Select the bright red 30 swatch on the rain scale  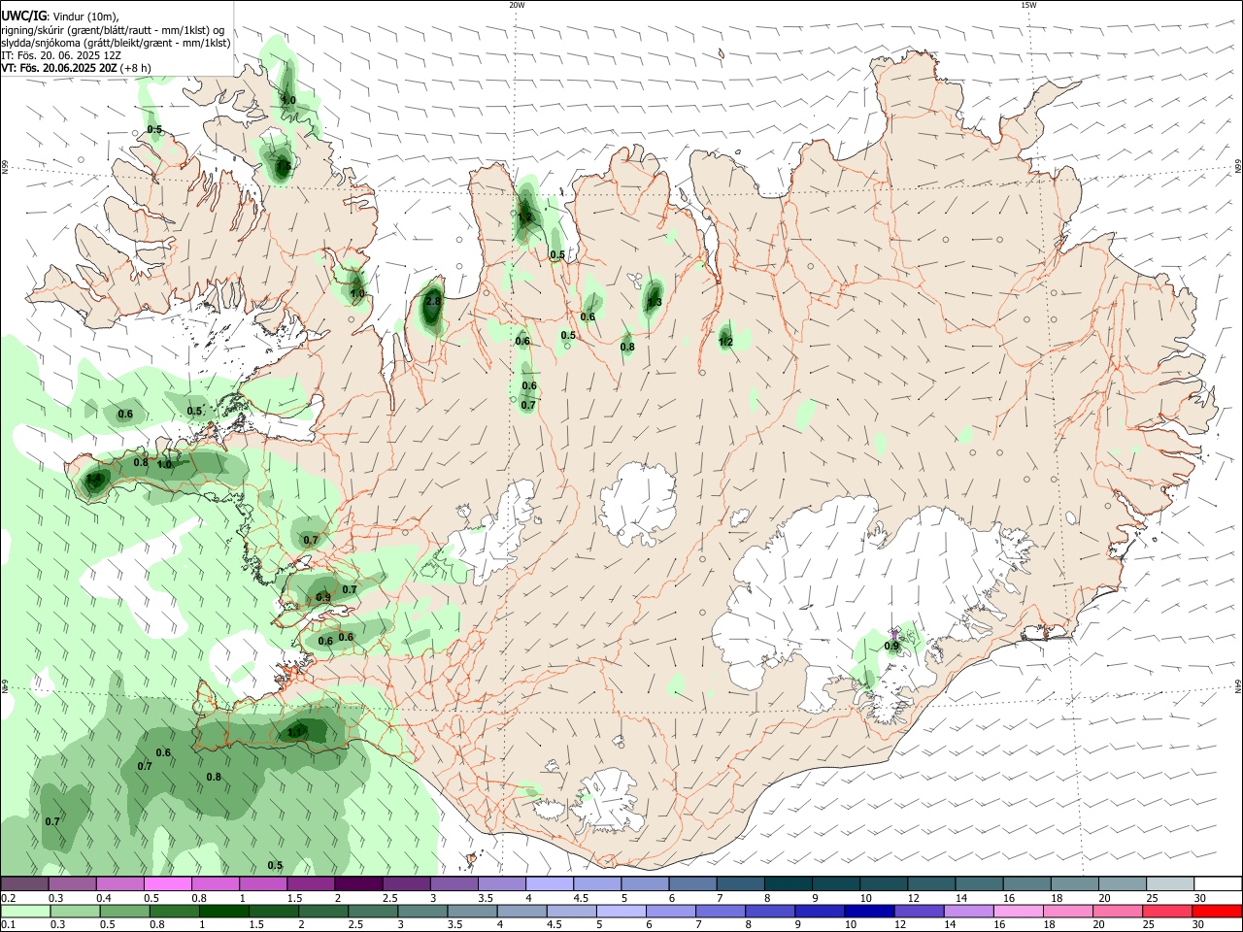coord(1217,911)
